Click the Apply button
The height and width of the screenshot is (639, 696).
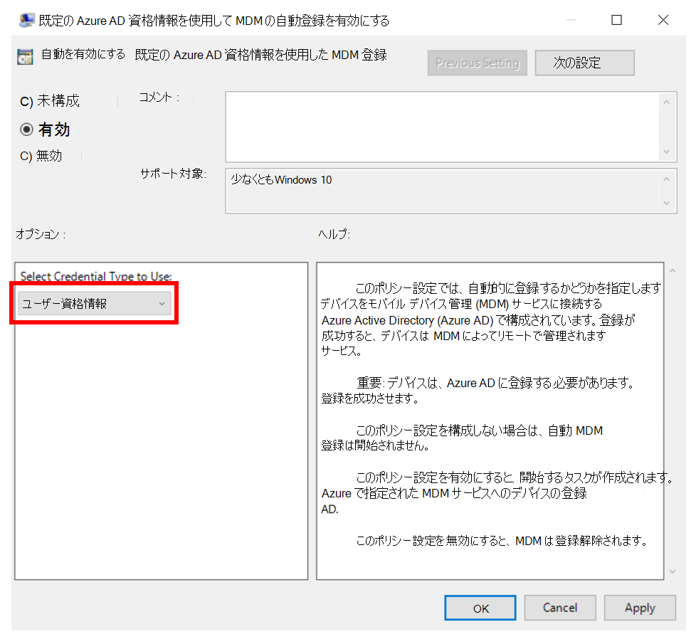pos(640,608)
